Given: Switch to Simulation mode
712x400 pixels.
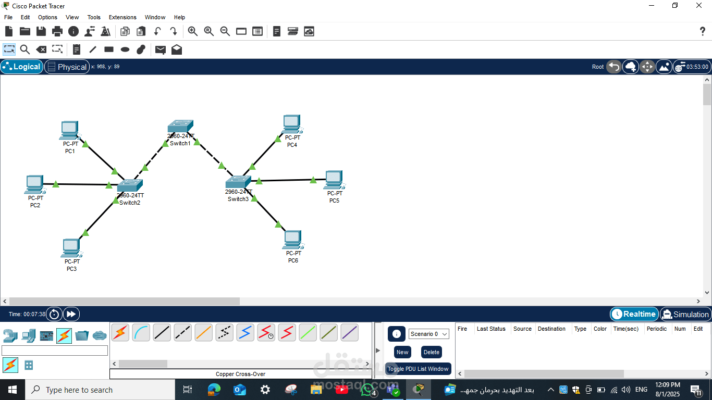Looking at the screenshot, I should pyautogui.click(x=685, y=314).
